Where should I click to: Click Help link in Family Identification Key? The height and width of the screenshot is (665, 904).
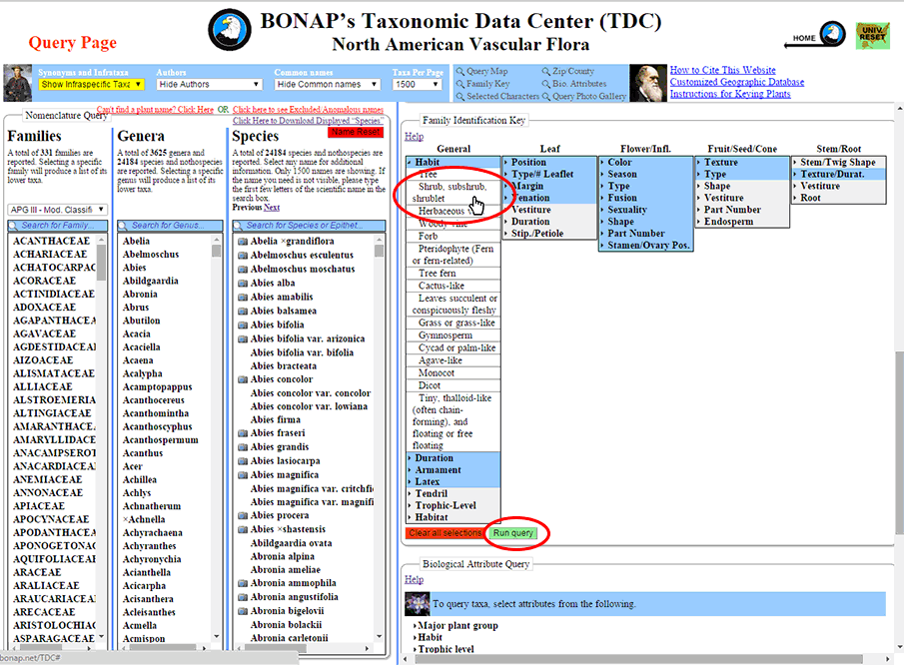[x=414, y=137]
